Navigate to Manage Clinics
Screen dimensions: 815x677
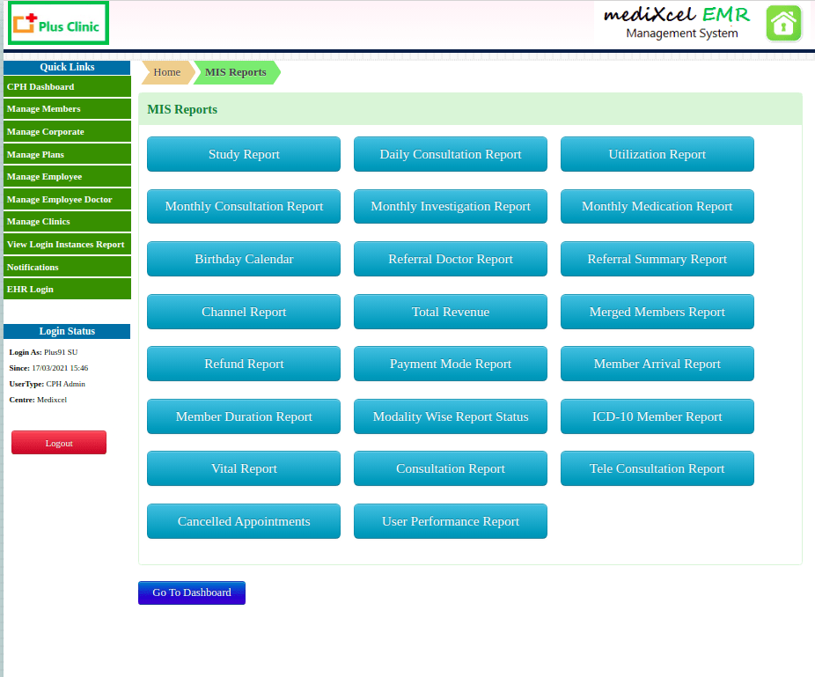(x=67, y=222)
